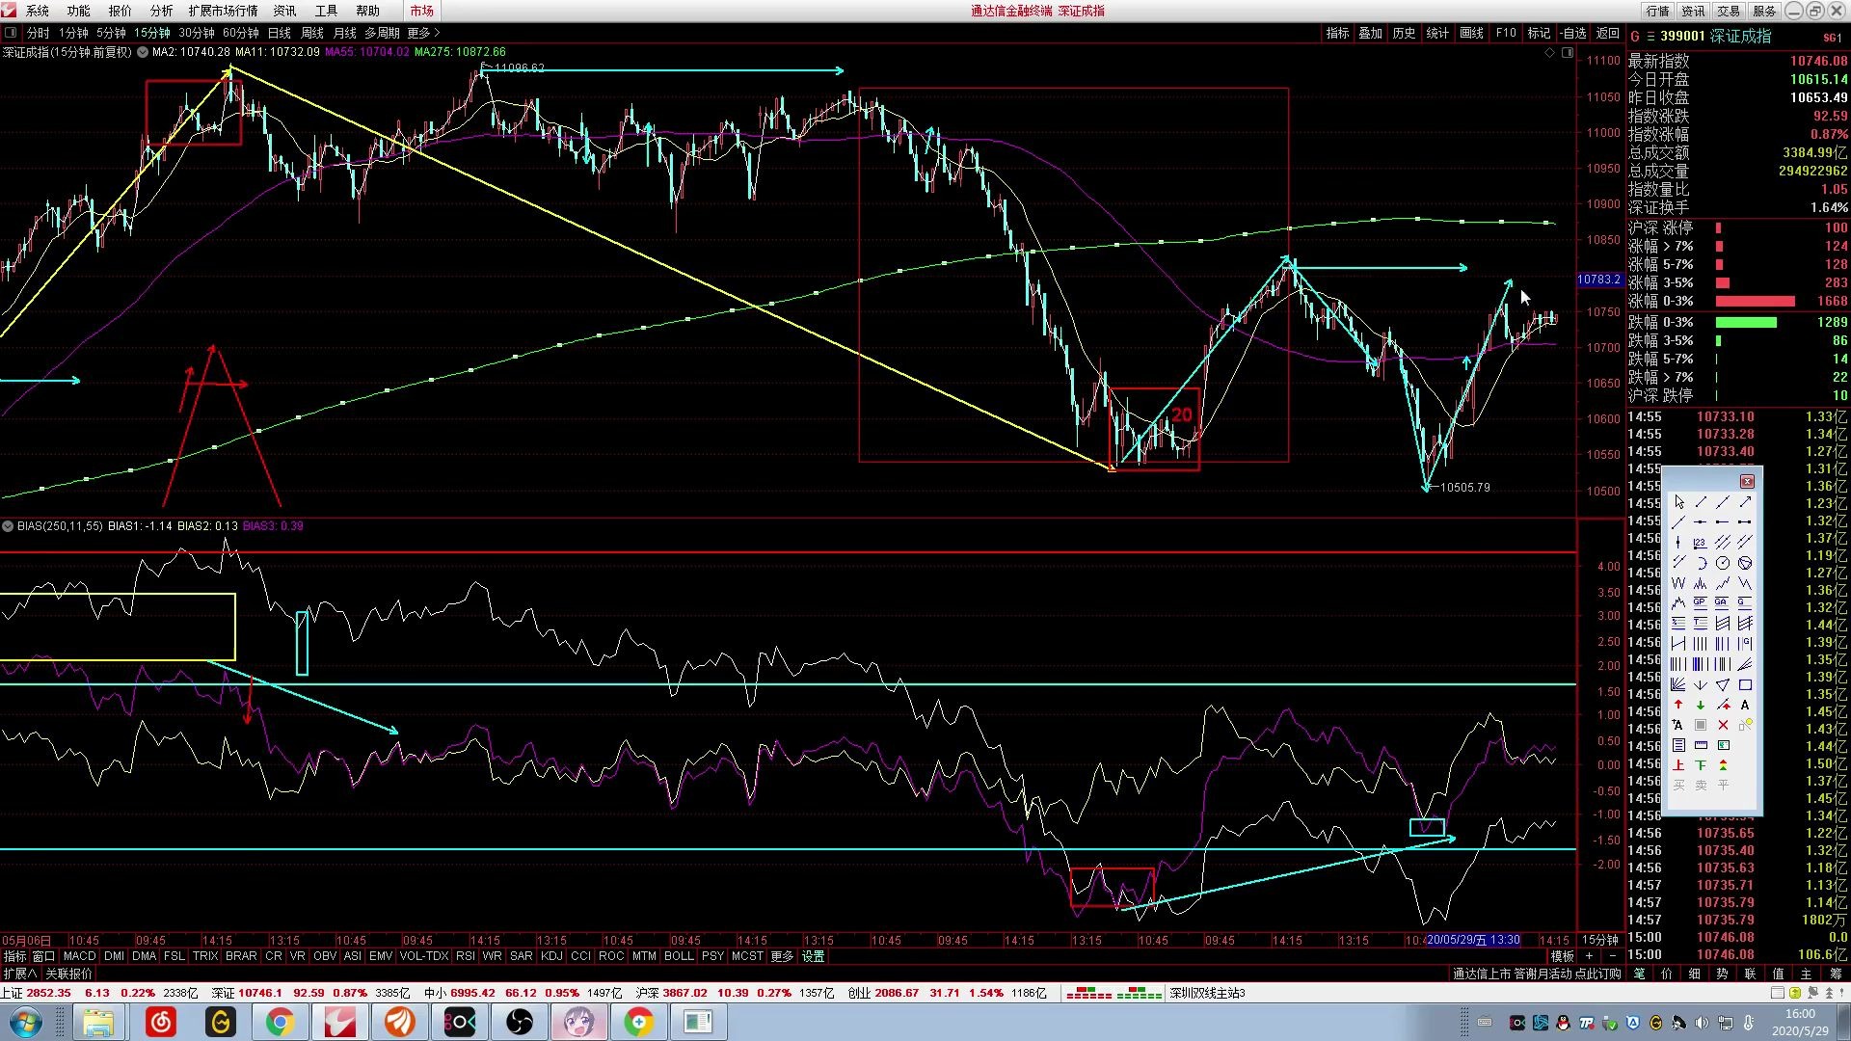Pick the green down-arrow marker tool
Viewport: 1851px width, 1041px height.
pos(1701,706)
